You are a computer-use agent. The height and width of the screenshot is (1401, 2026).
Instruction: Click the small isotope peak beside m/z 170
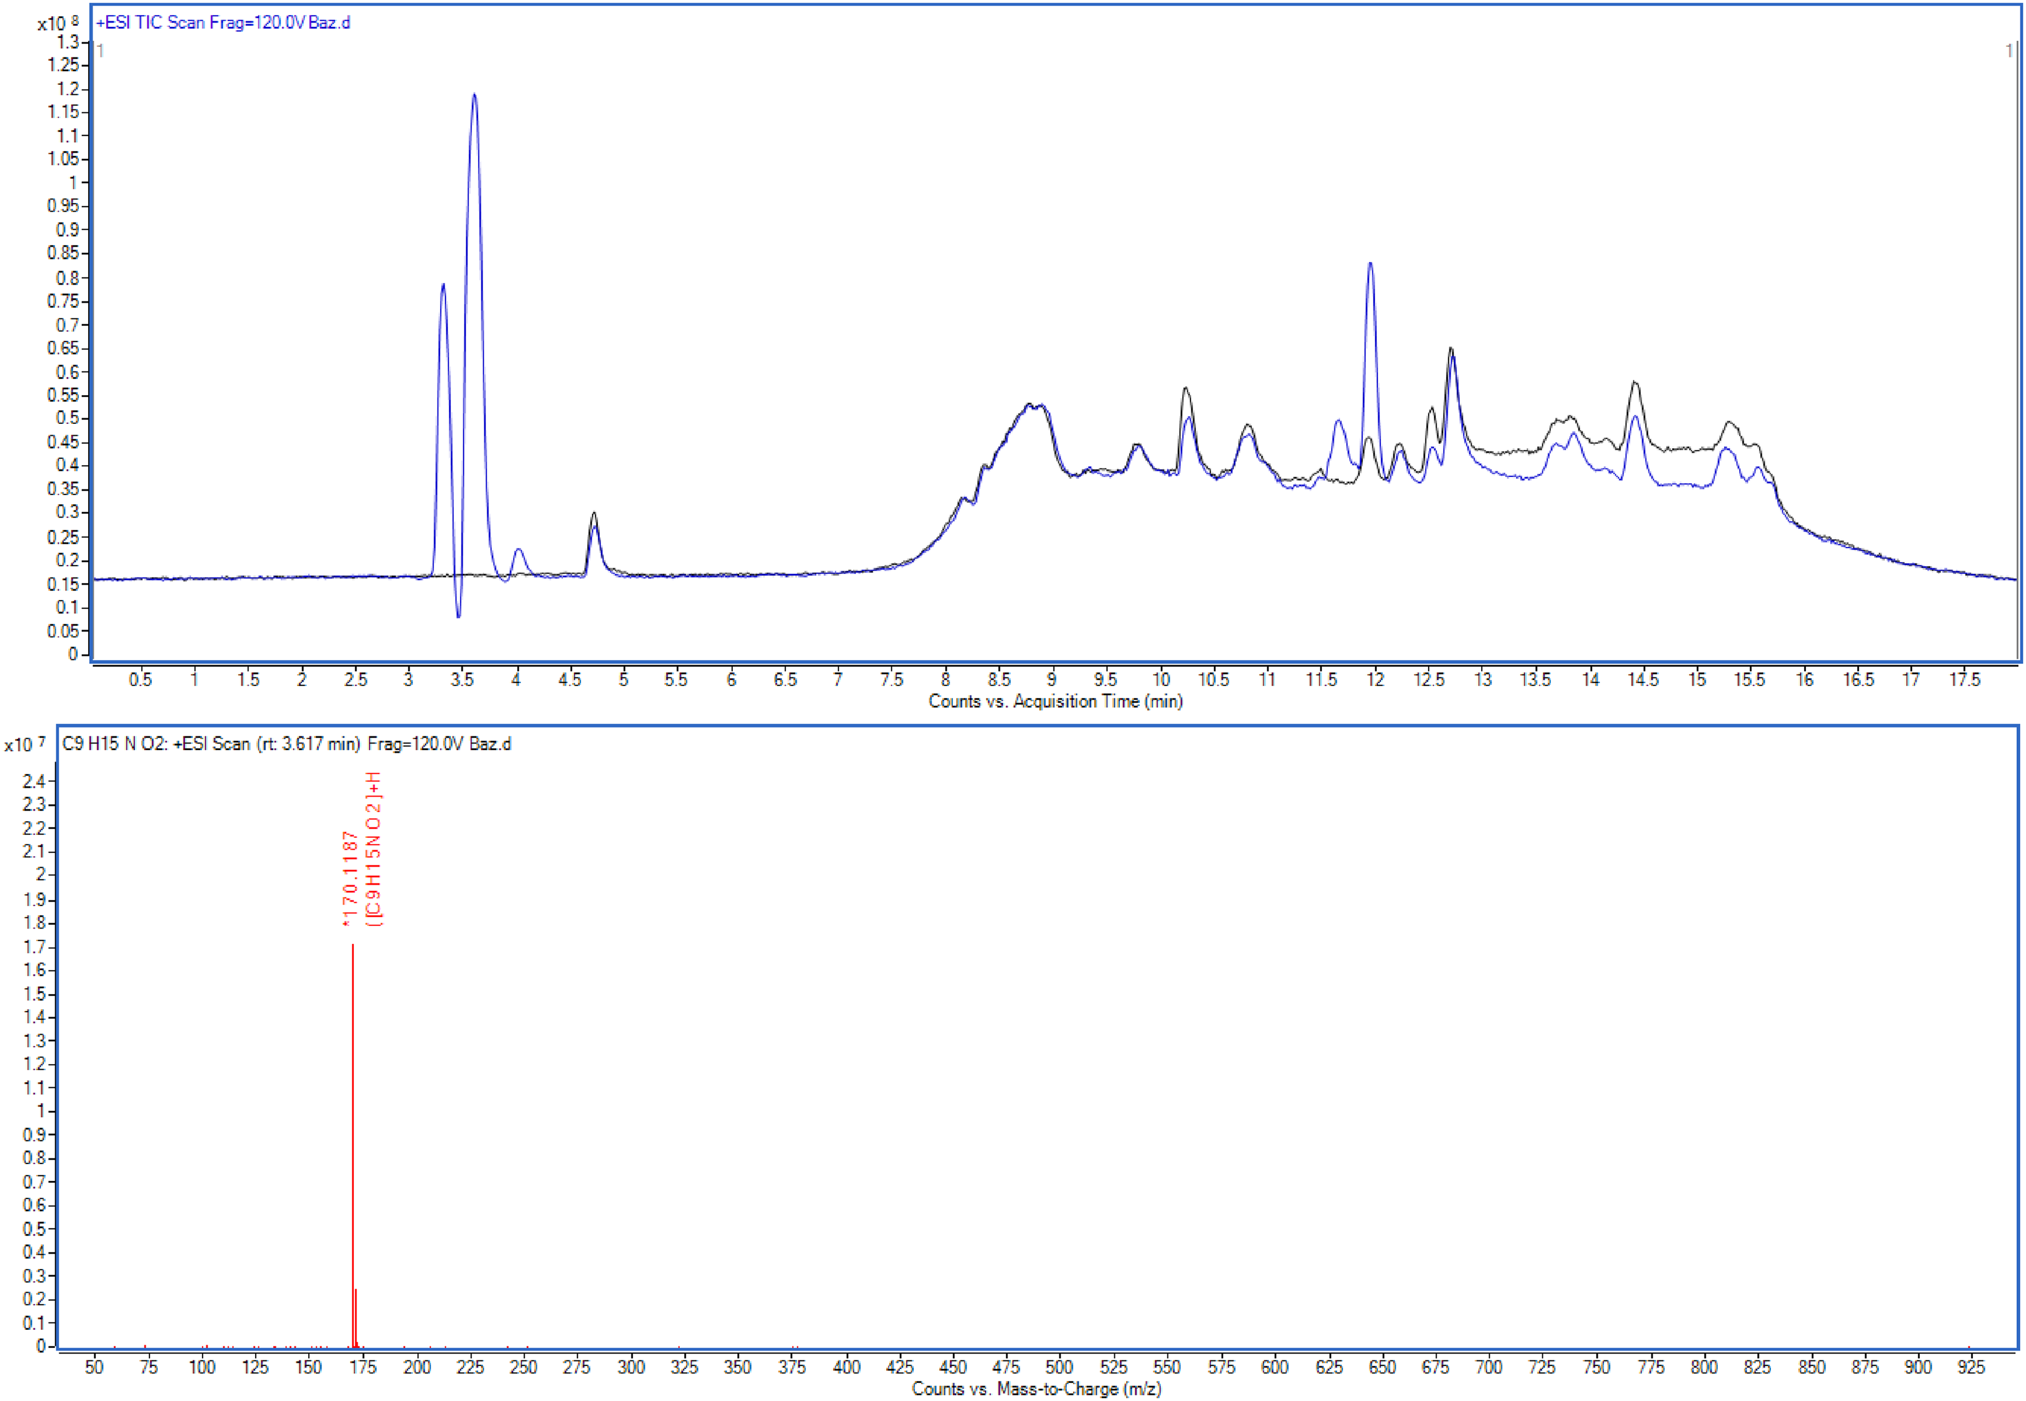click(x=356, y=1317)
